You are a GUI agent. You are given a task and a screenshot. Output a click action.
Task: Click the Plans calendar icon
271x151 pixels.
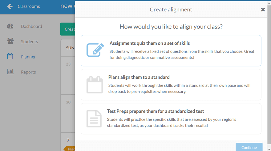[x=95, y=85]
